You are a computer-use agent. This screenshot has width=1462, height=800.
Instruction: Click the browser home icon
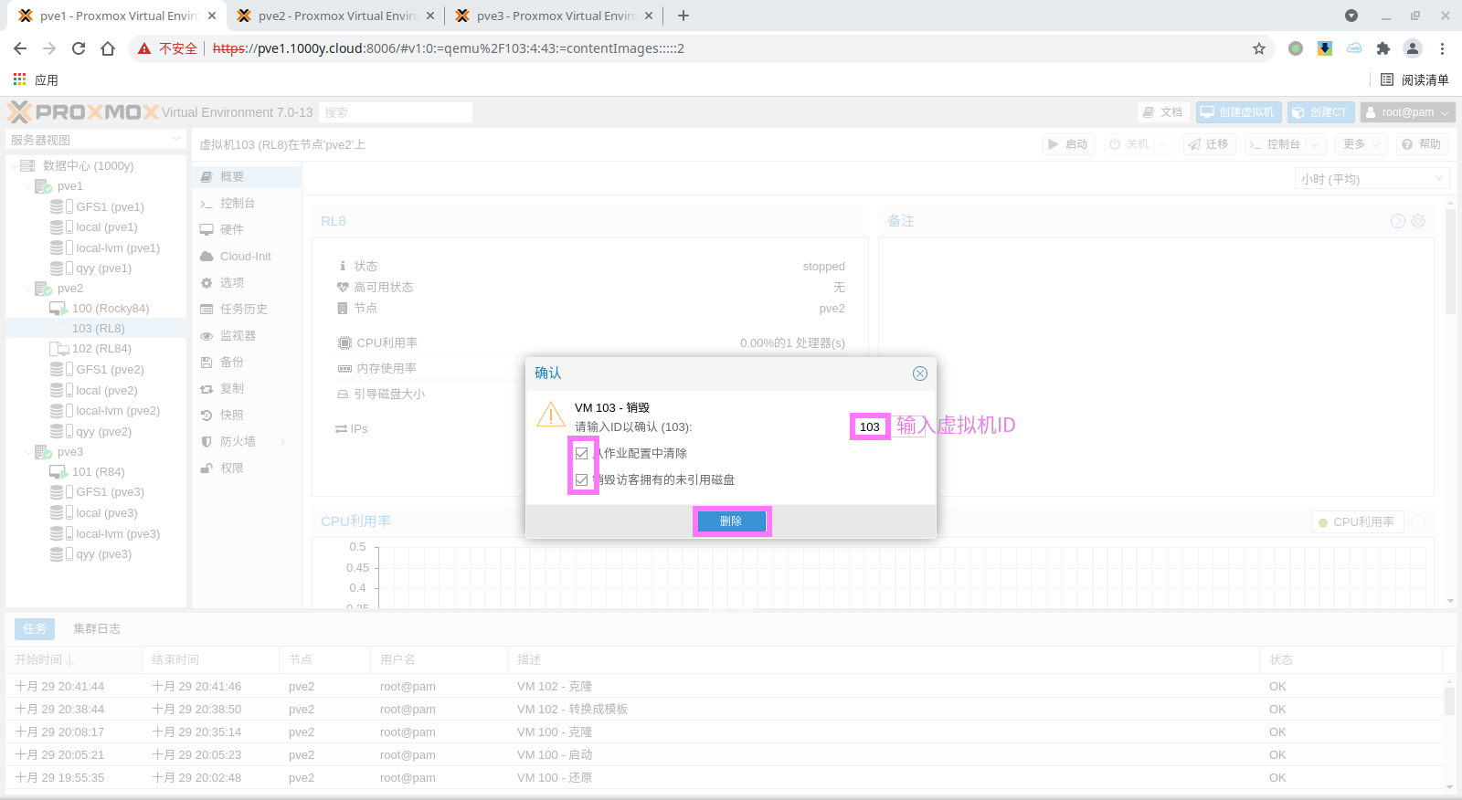tap(108, 48)
